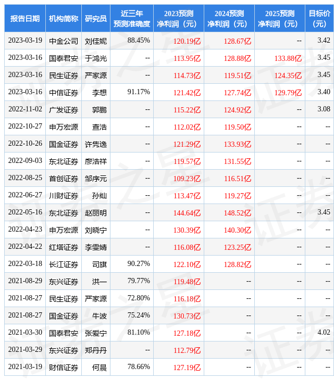The height and width of the screenshot is (380, 334).
Task: Select the date cell 2022-10-26
Action: [x=25, y=144]
